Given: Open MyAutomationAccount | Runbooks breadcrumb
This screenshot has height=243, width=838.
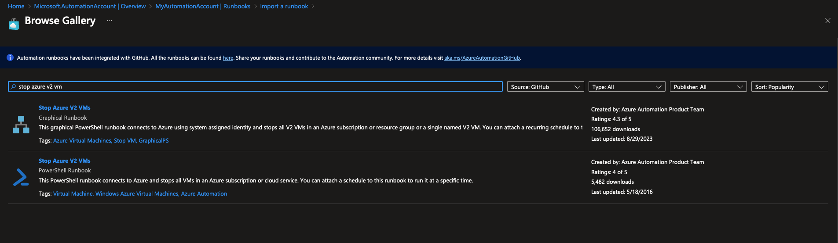Looking at the screenshot, I should tap(203, 6).
